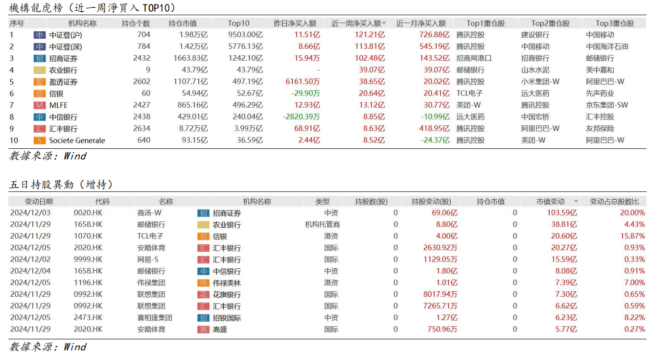Click the stock code 2473.HK
This screenshot has width=651, height=354.
click(x=88, y=318)
